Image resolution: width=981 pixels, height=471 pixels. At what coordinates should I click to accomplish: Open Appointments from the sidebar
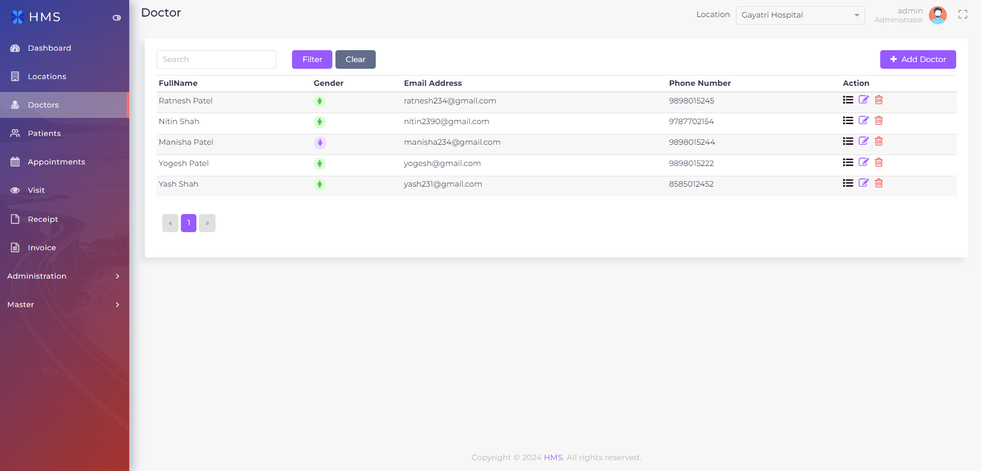pyautogui.click(x=56, y=162)
